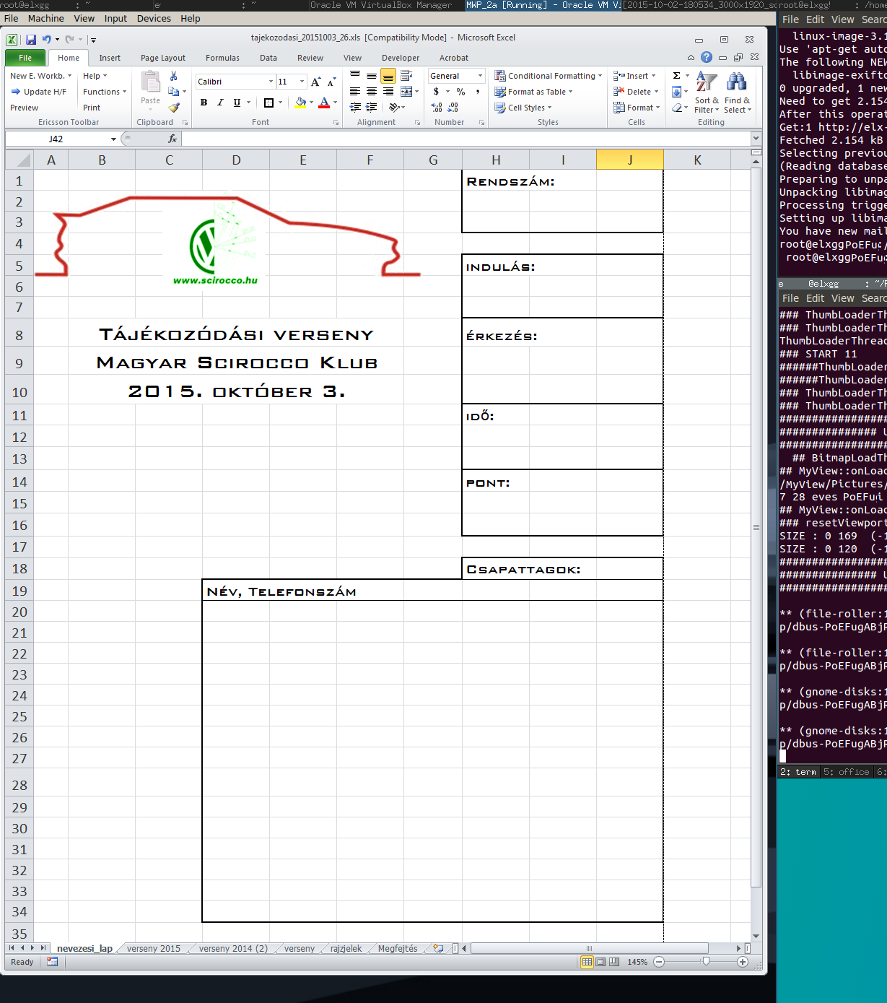The width and height of the screenshot is (887, 1003).
Task: Click the Percent Style icon
Action: coord(460,92)
